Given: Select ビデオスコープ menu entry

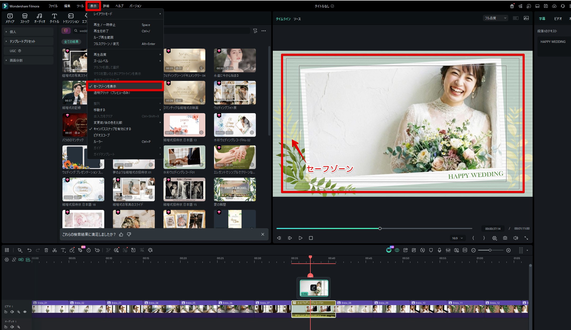Looking at the screenshot, I should pos(125,135).
